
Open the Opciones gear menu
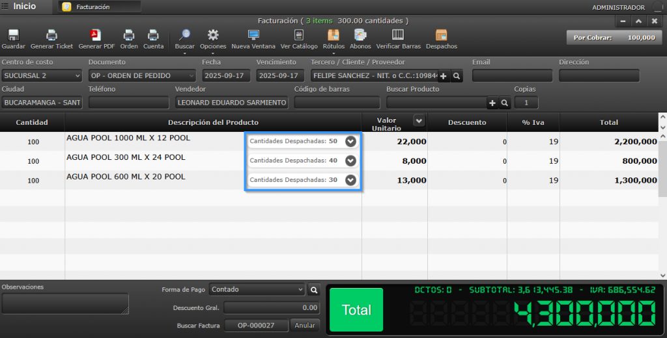click(213, 36)
